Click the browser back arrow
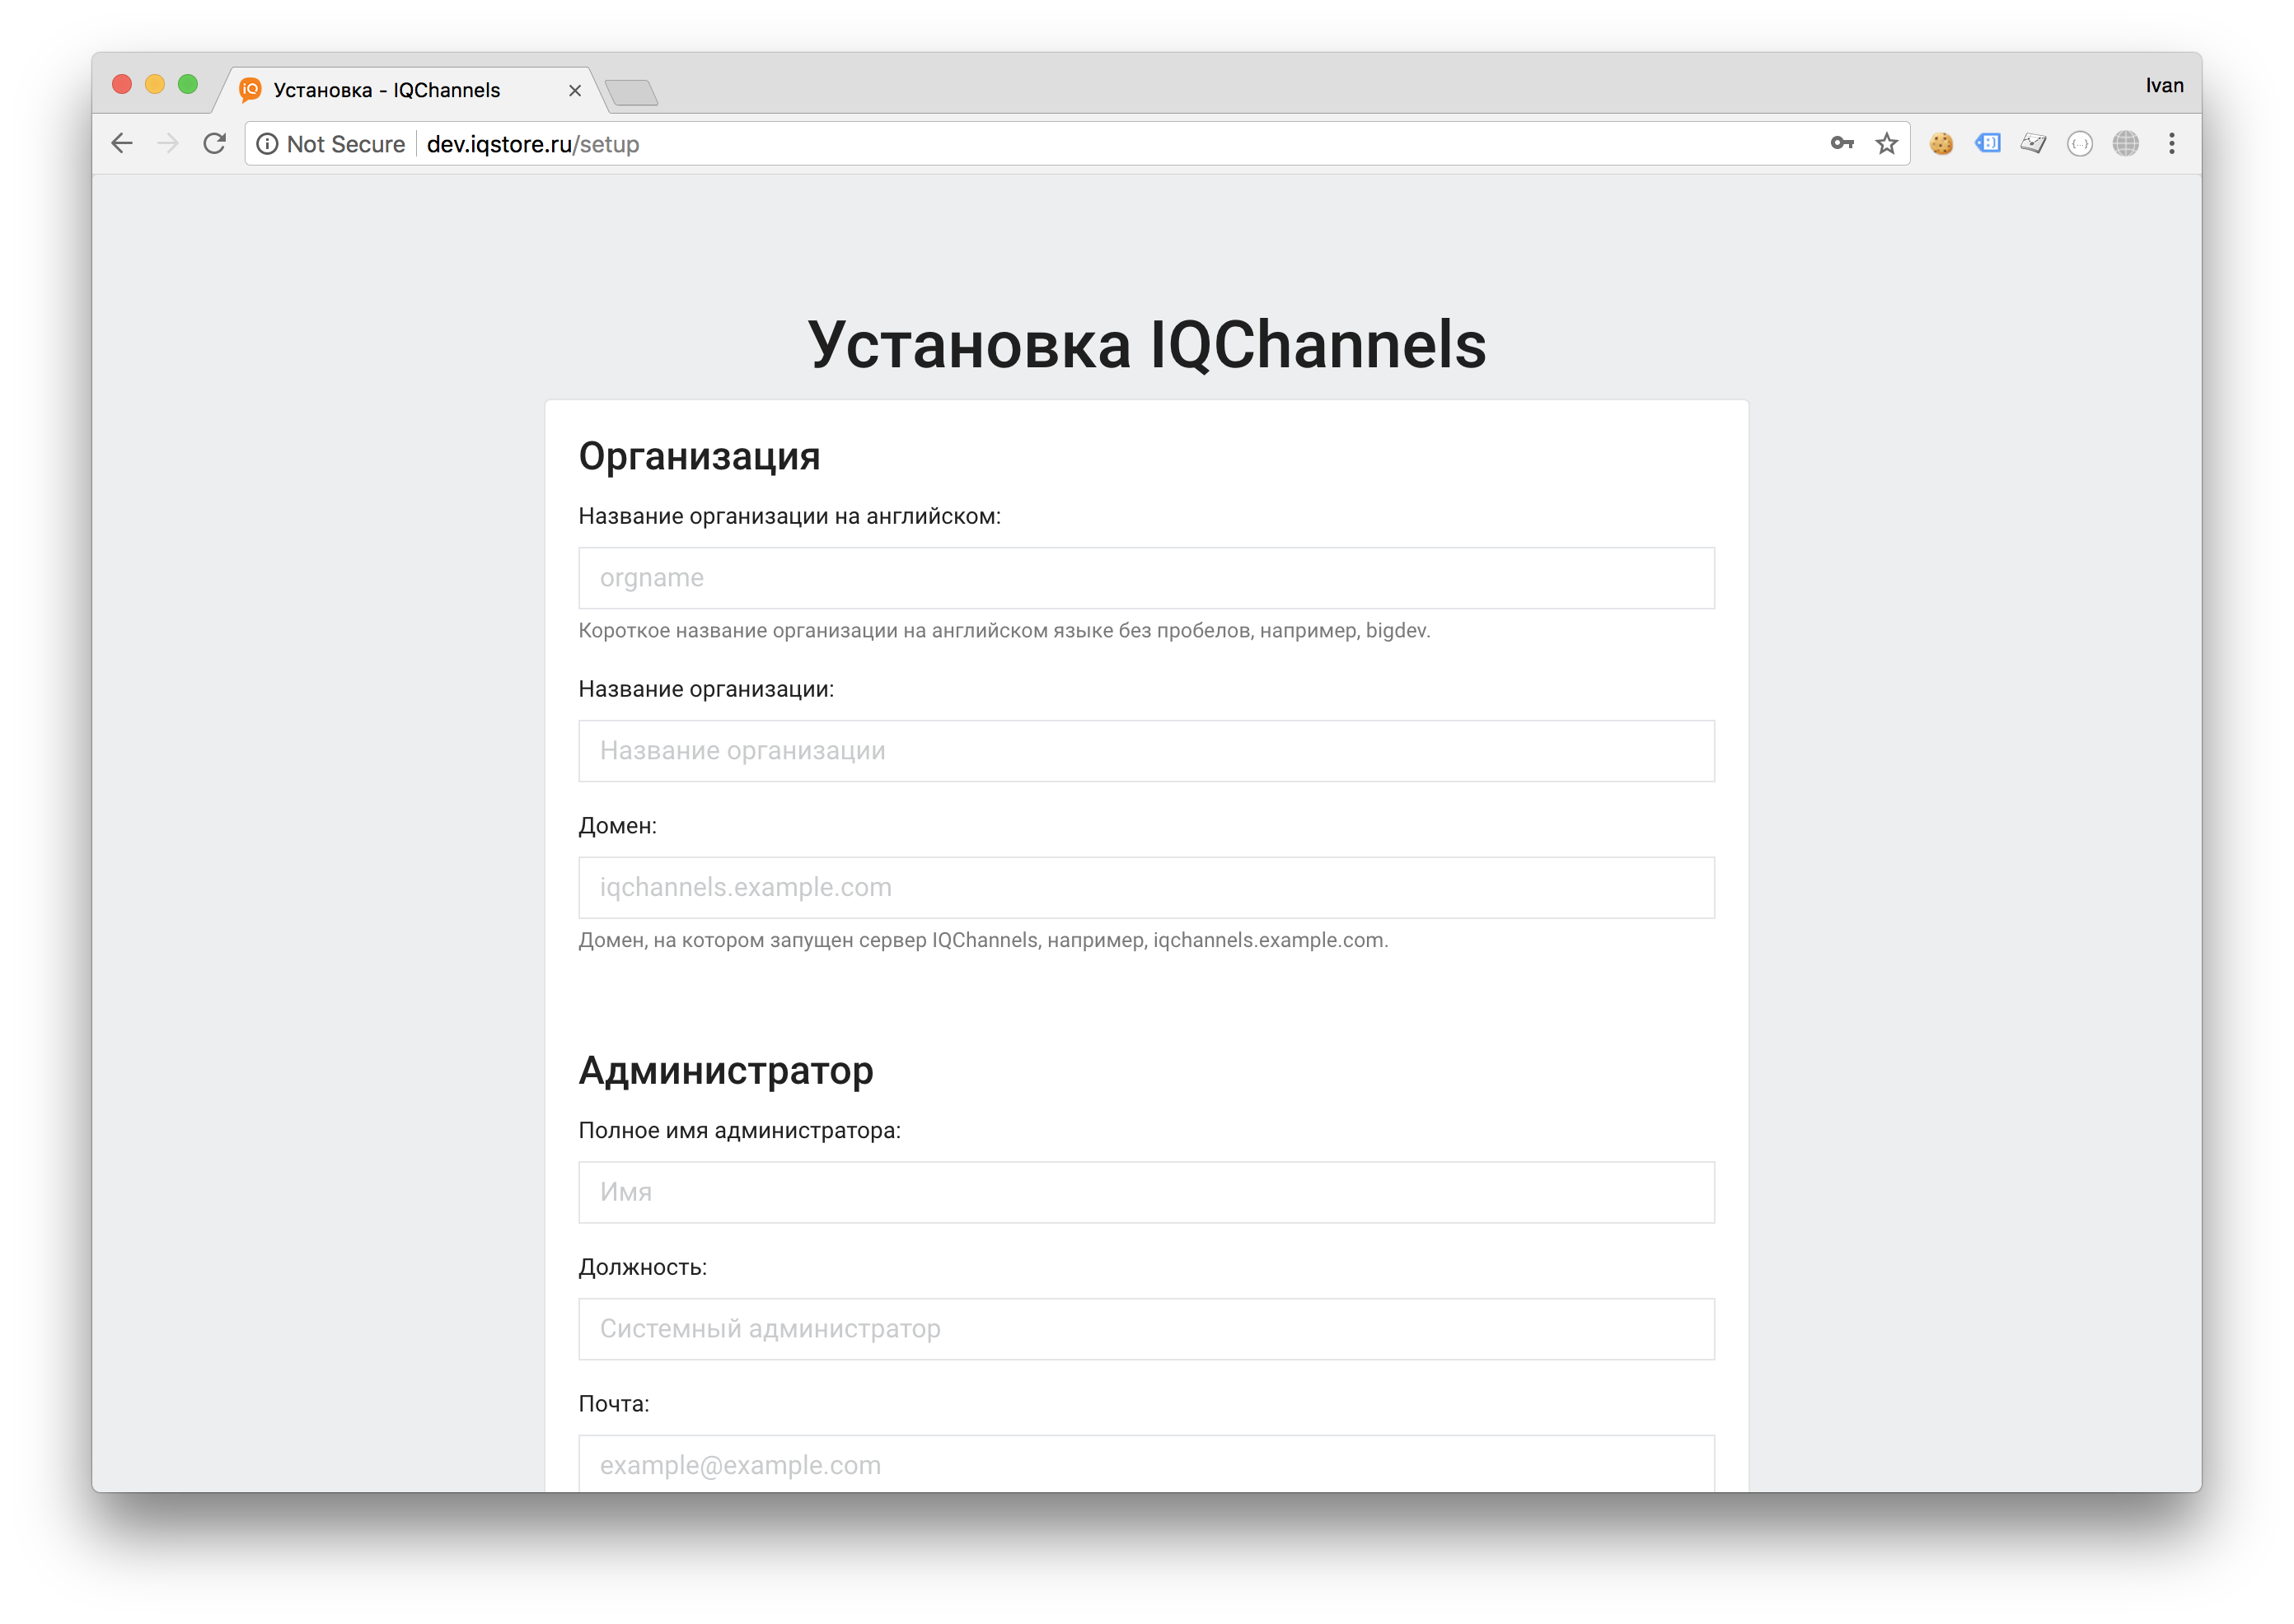Viewport: 2294px width, 1624px height. [122, 144]
